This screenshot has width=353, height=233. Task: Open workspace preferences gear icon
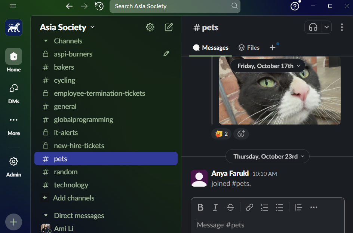tap(150, 27)
